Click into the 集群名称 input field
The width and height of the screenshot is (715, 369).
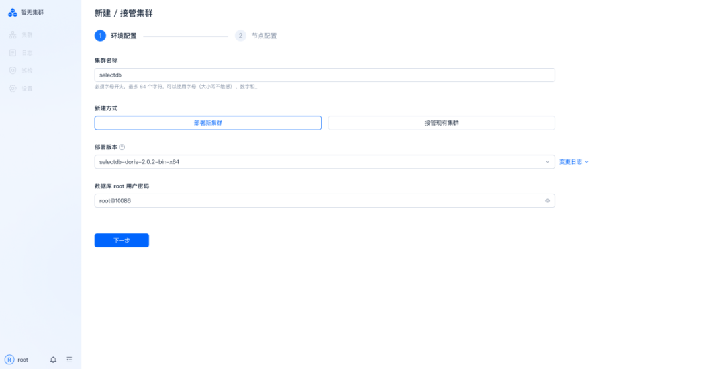tap(324, 75)
